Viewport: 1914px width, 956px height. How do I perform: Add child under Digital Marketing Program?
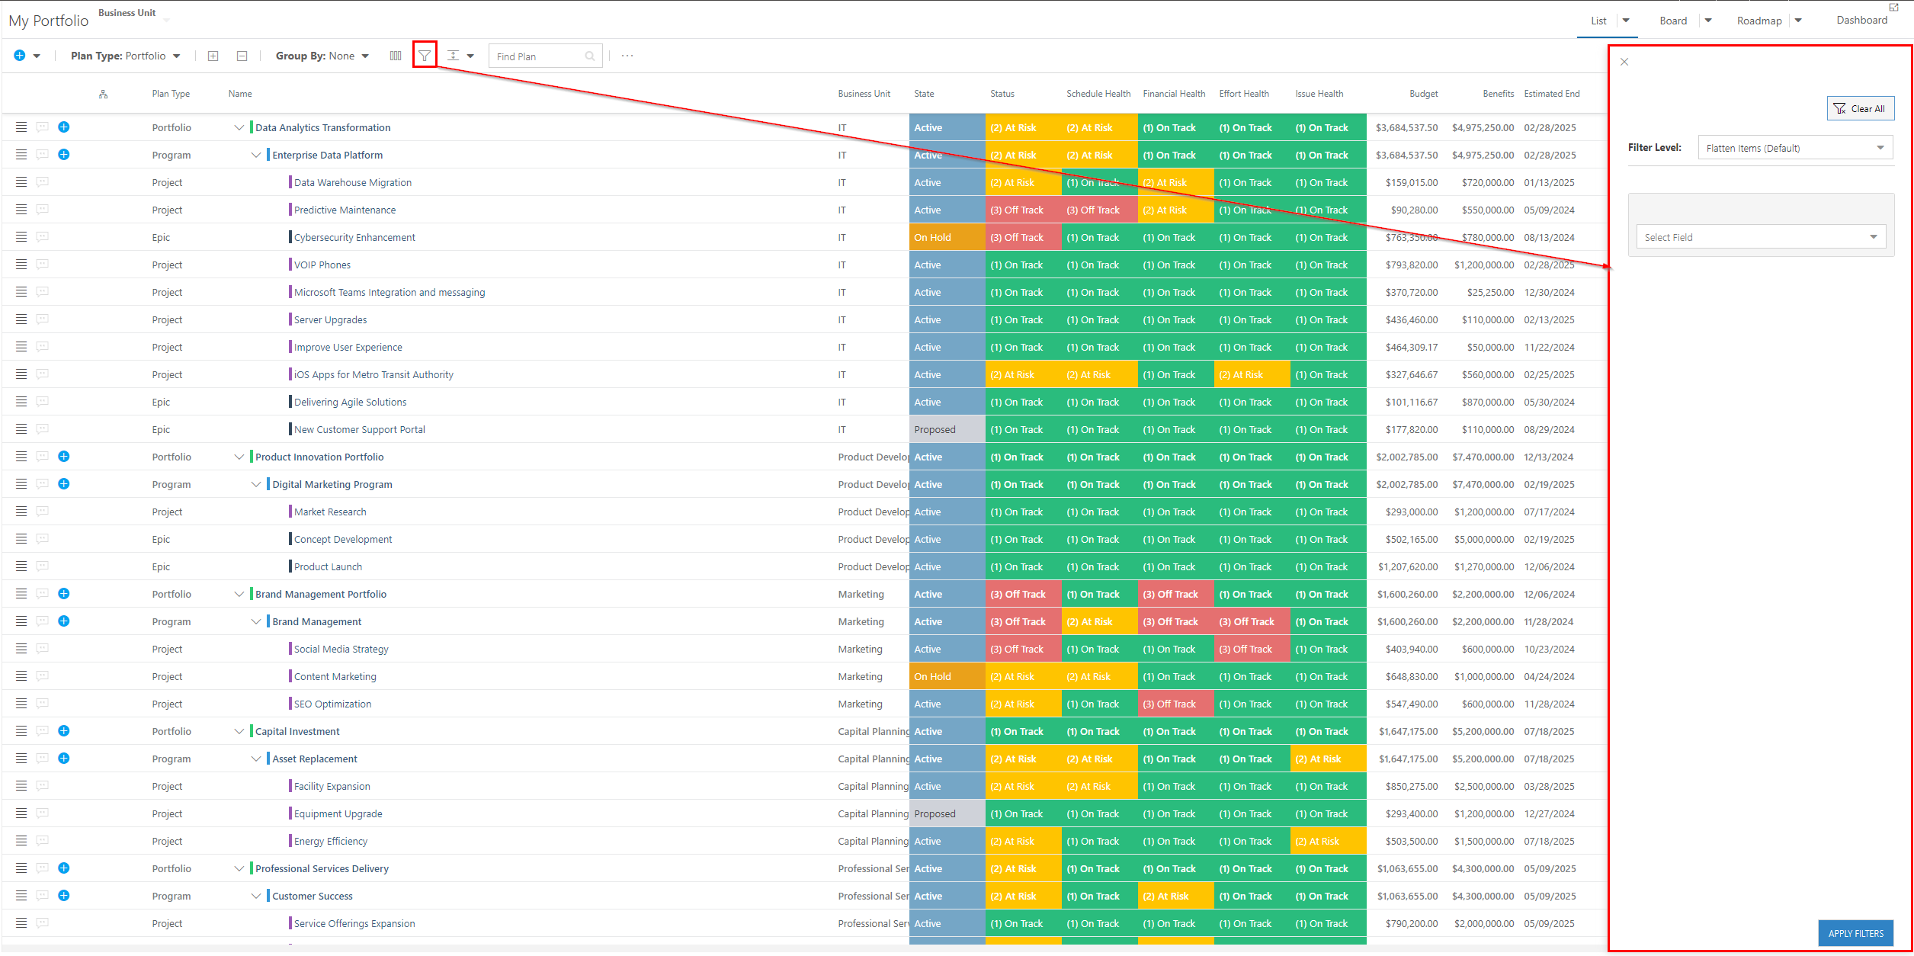64,484
